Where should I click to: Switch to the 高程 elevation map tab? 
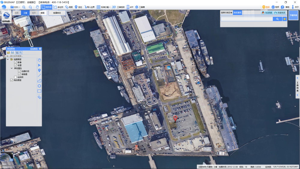click(x=42, y=13)
